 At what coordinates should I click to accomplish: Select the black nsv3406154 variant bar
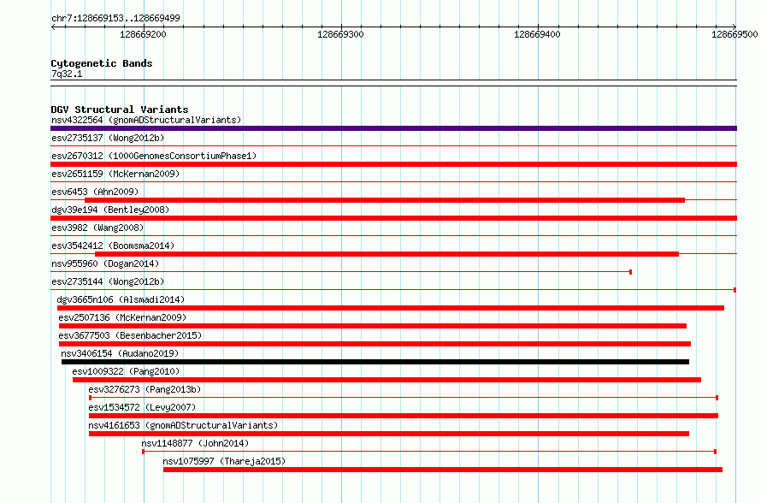[x=375, y=362]
